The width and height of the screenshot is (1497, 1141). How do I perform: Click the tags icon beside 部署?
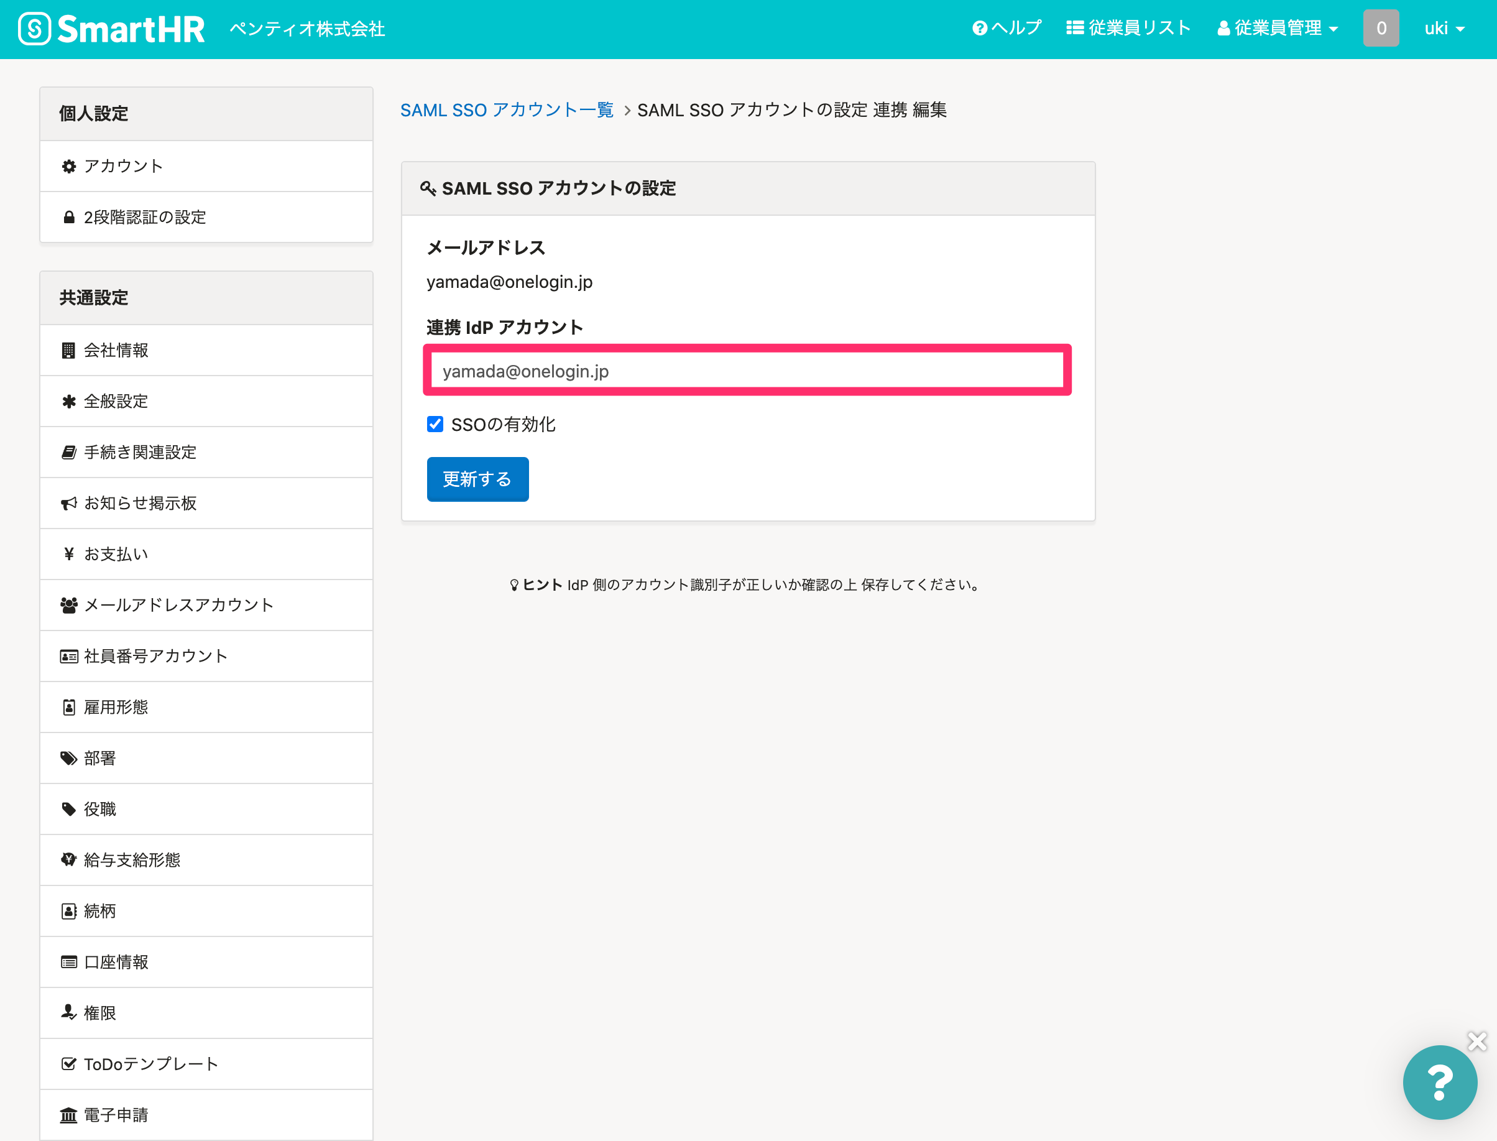[x=68, y=758]
